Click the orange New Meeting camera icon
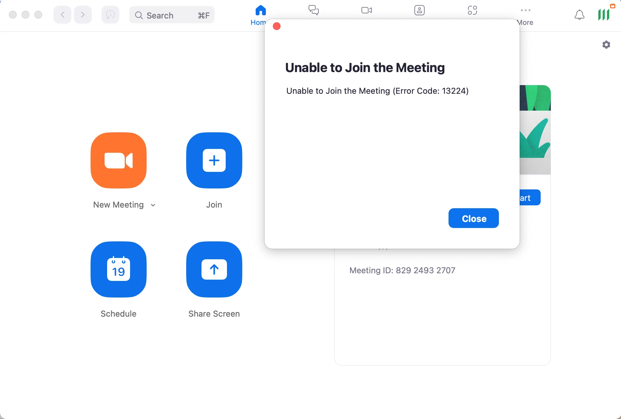 click(119, 160)
